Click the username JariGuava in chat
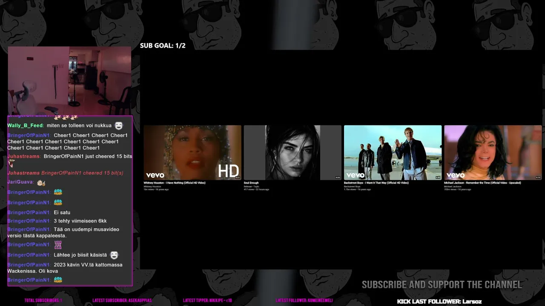Viewport: 545px width, 306px height. (20, 182)
